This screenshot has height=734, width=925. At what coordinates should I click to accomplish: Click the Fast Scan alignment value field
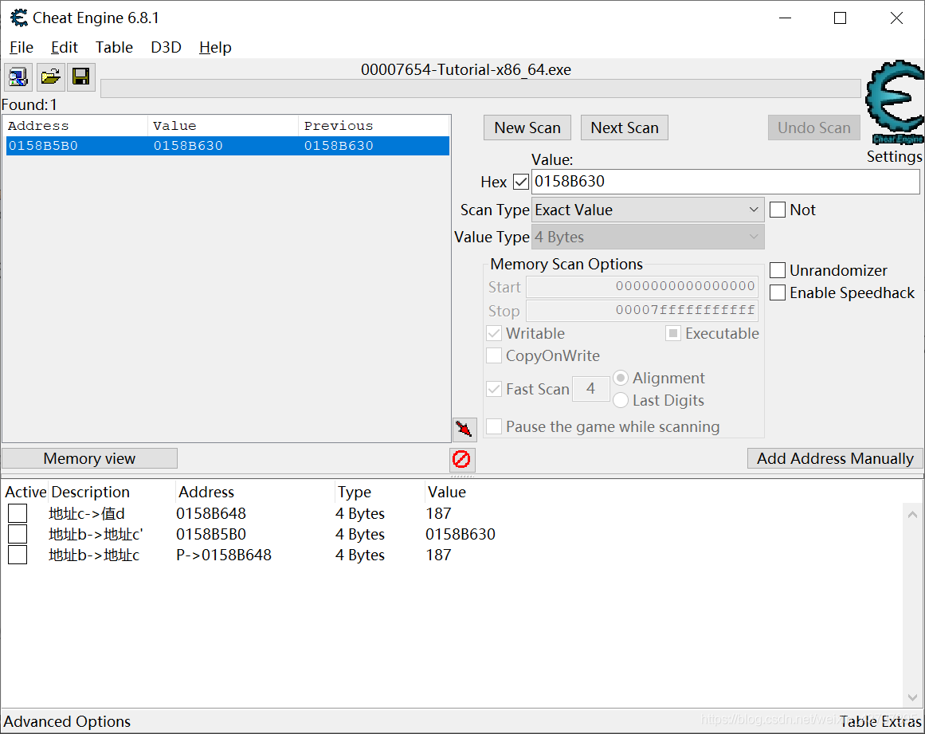591,389
